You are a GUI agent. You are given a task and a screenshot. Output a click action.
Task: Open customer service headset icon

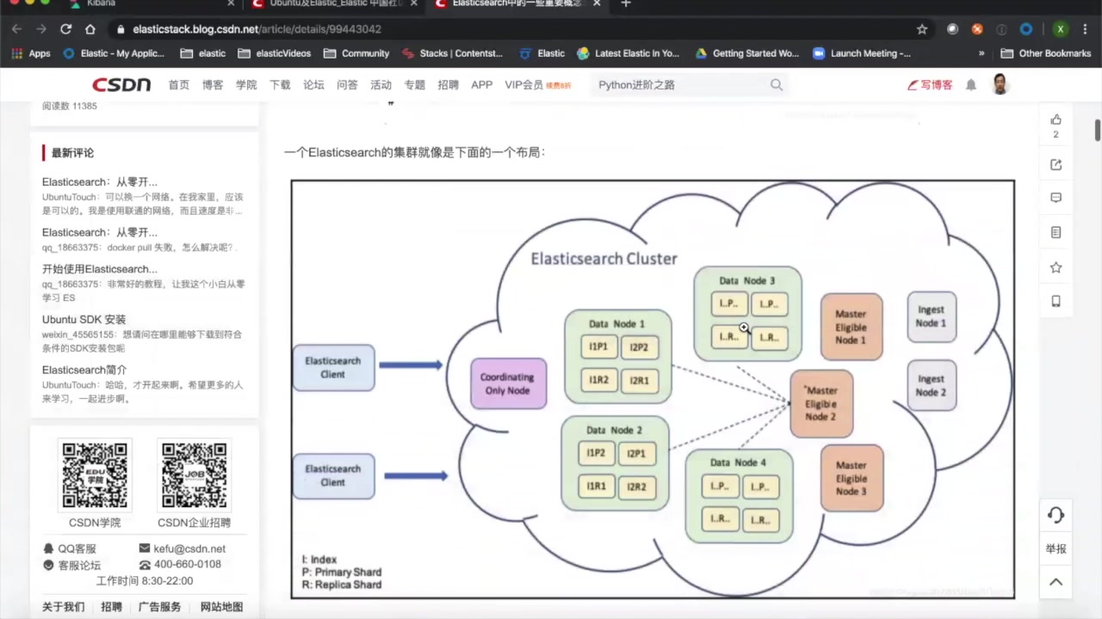tap(1056, 515)
